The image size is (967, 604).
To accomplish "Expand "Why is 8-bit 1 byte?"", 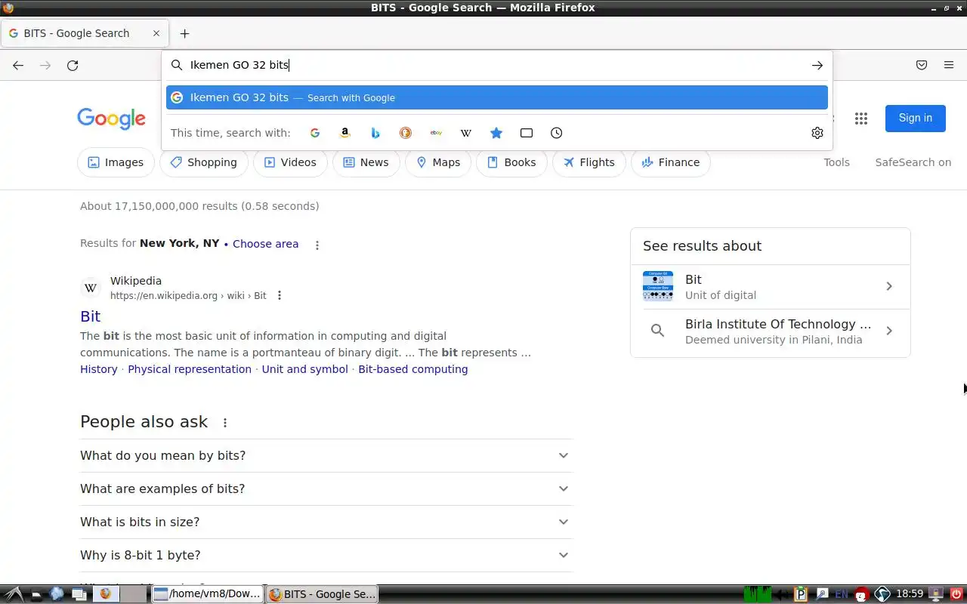I will click(x=326, y=555).
